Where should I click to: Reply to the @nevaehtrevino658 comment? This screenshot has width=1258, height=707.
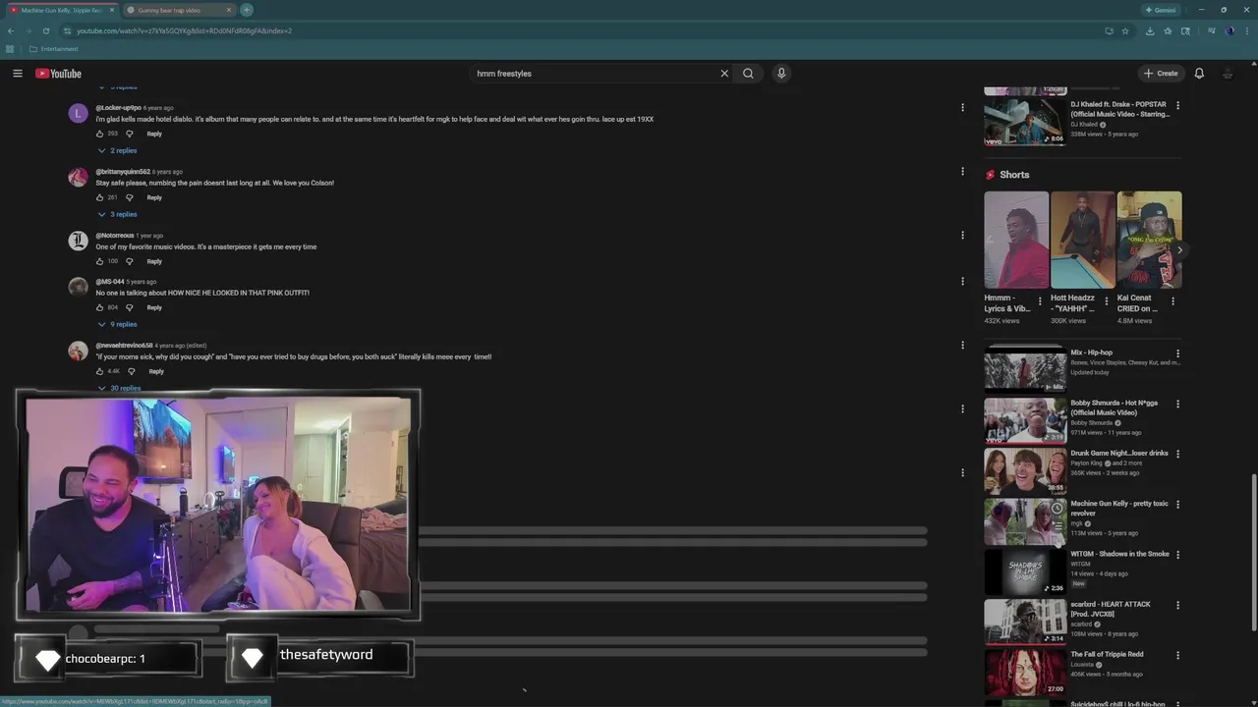(156, 371)
